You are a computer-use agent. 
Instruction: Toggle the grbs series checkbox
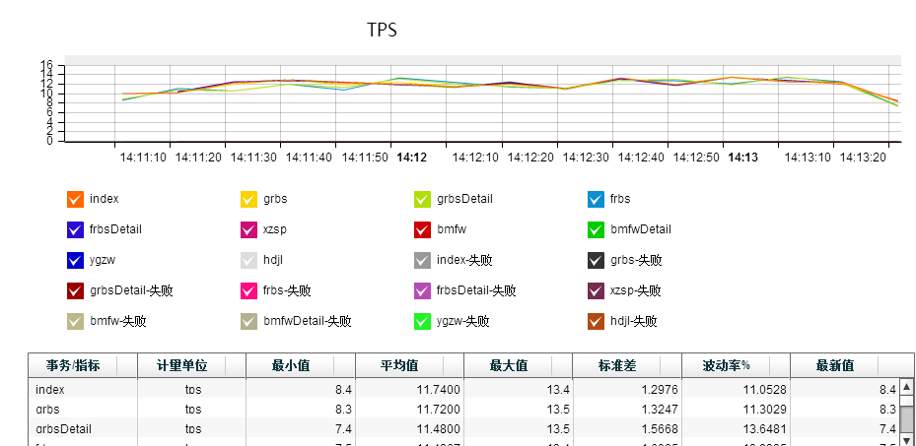pyautogui.click(x=248, y=200)
